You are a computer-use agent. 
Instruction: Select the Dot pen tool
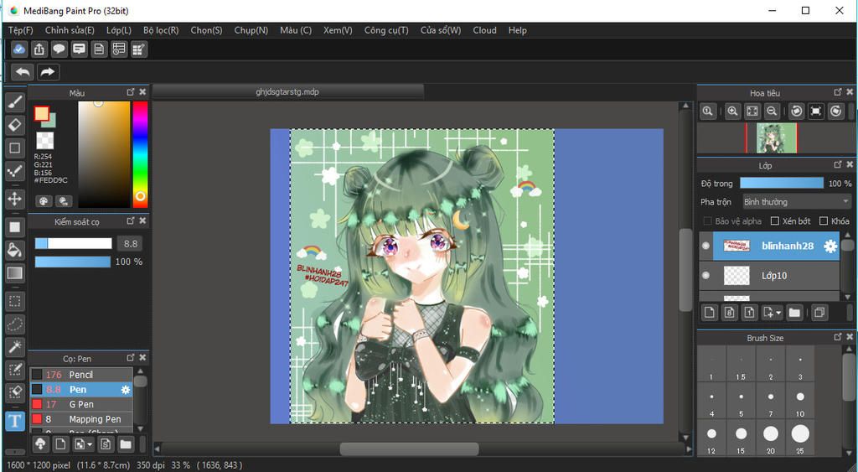tap(15, 171)
